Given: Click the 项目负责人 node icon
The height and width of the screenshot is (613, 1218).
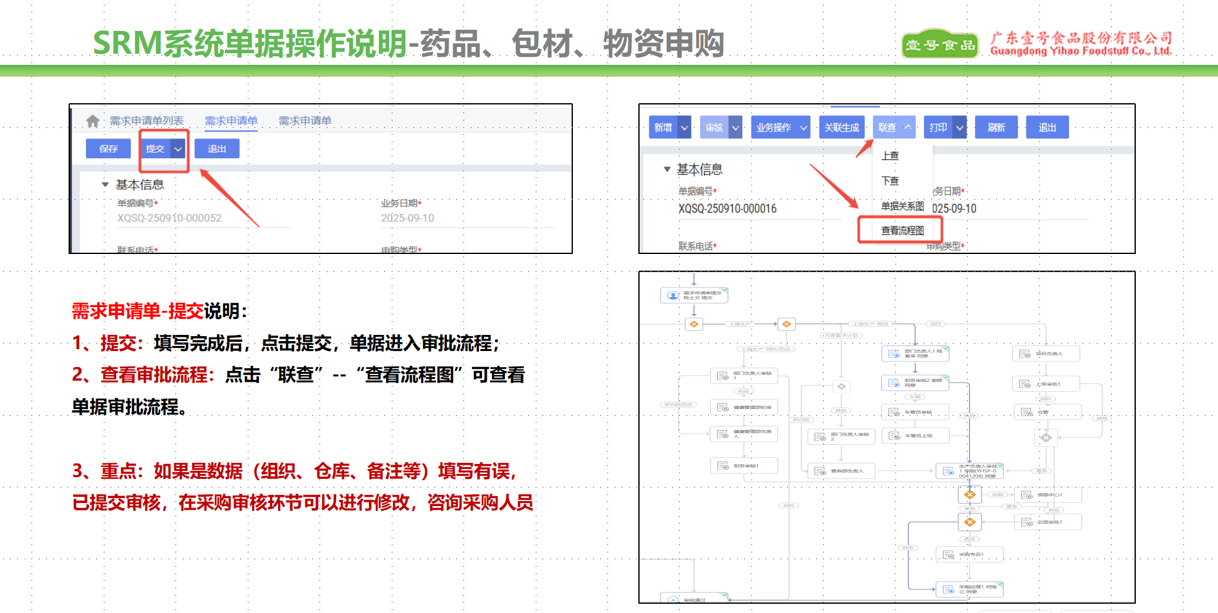Looking at the screenshot, I should click(1025, 353).
